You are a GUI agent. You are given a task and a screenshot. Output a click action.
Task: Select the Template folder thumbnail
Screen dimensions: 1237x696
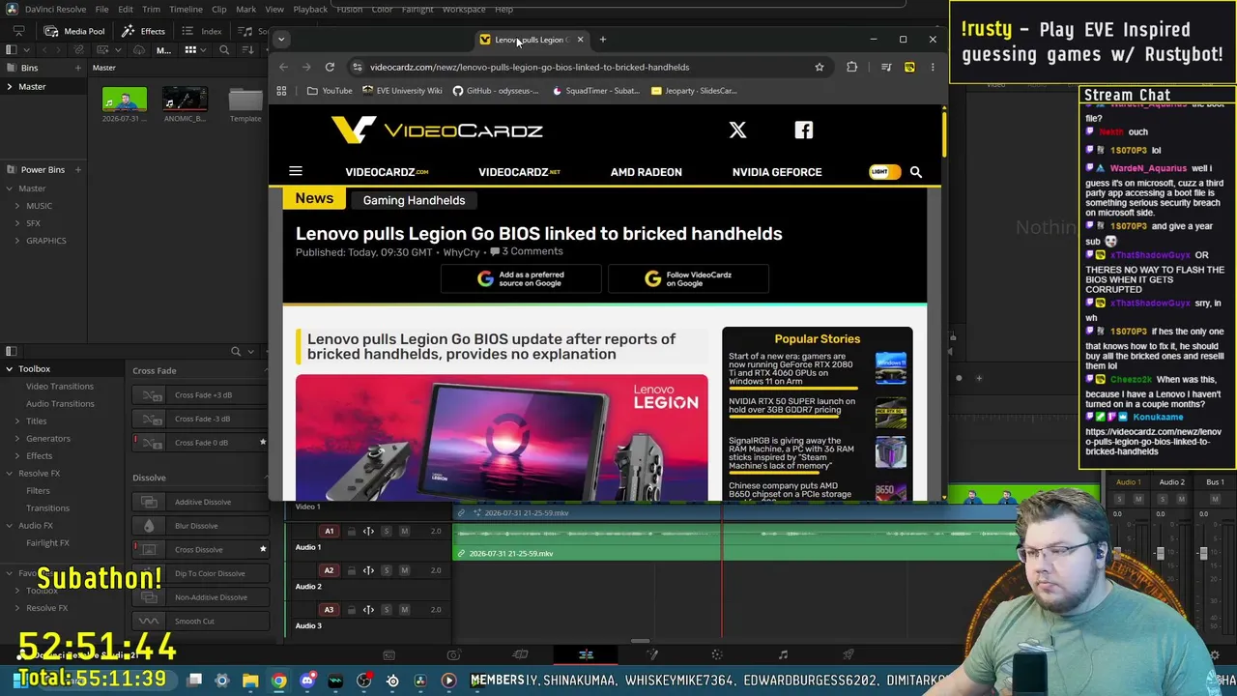coord(245,100)
